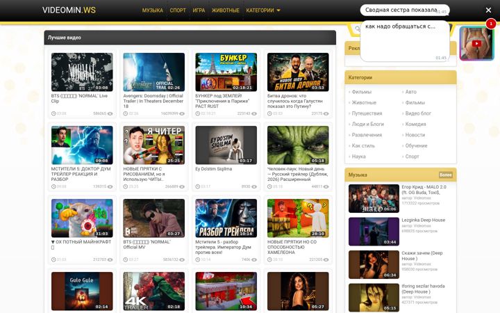Open ОХ ПОТНЫЙ МАЙНКРАФТ cat thumbnail

pyautogui.click(x=82, y=218)
